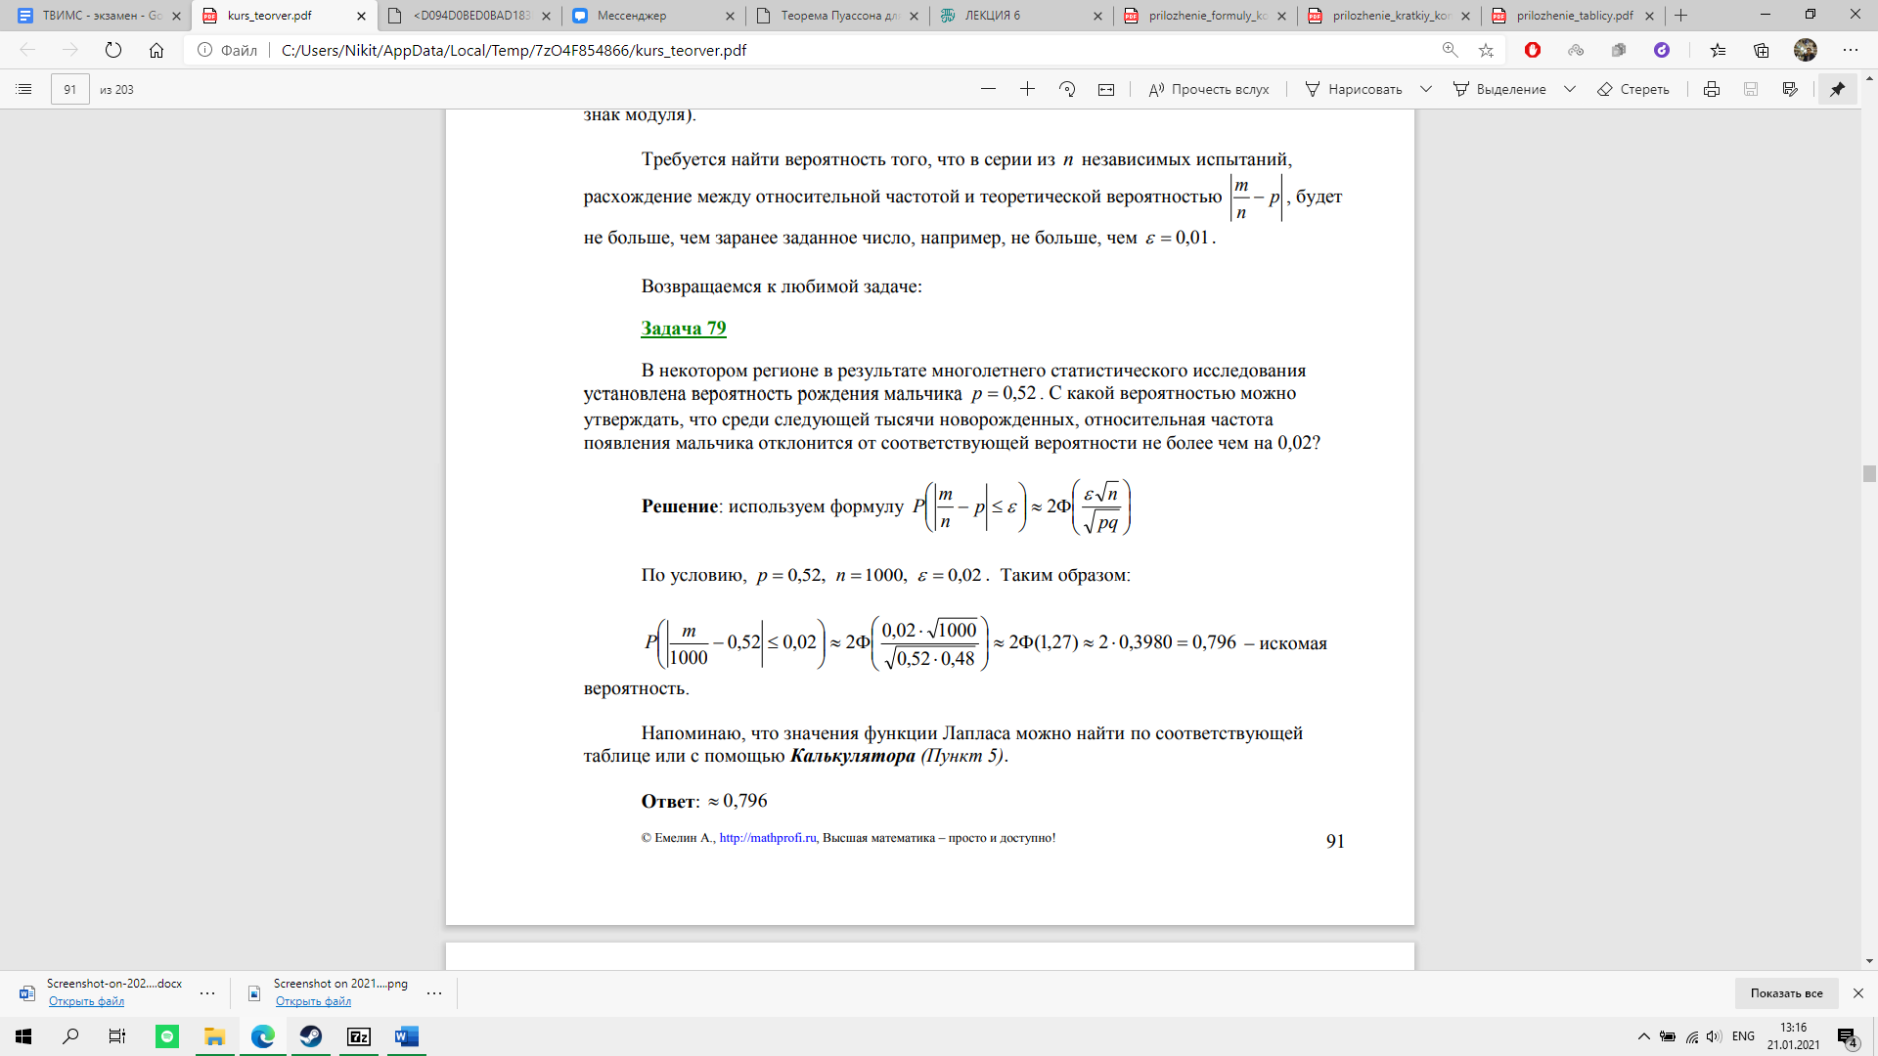
Task: Close the downloads bar
Action: 1858,992
